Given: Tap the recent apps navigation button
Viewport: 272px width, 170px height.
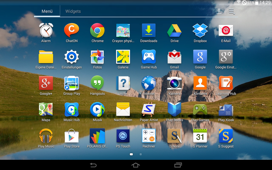Looking at the screenshot, I should [x=178, y=165].
